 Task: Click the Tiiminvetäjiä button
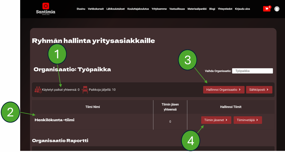(247, 120)
